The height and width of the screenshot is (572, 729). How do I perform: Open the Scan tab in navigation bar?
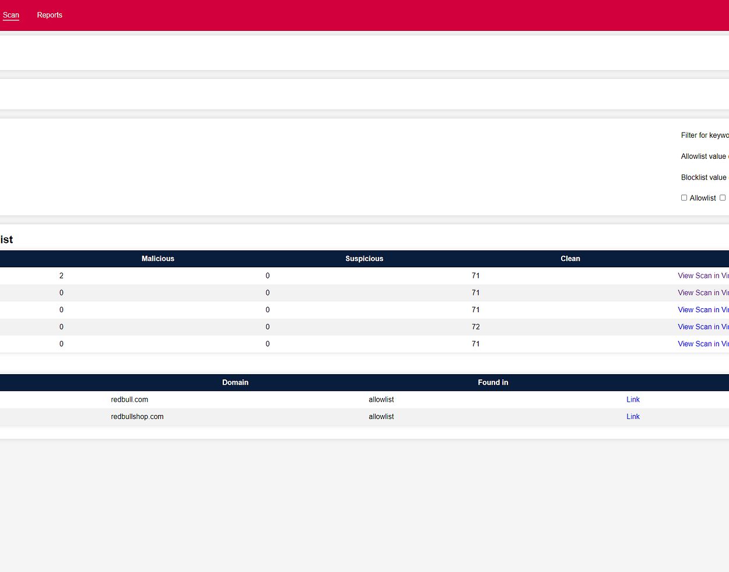10,15
